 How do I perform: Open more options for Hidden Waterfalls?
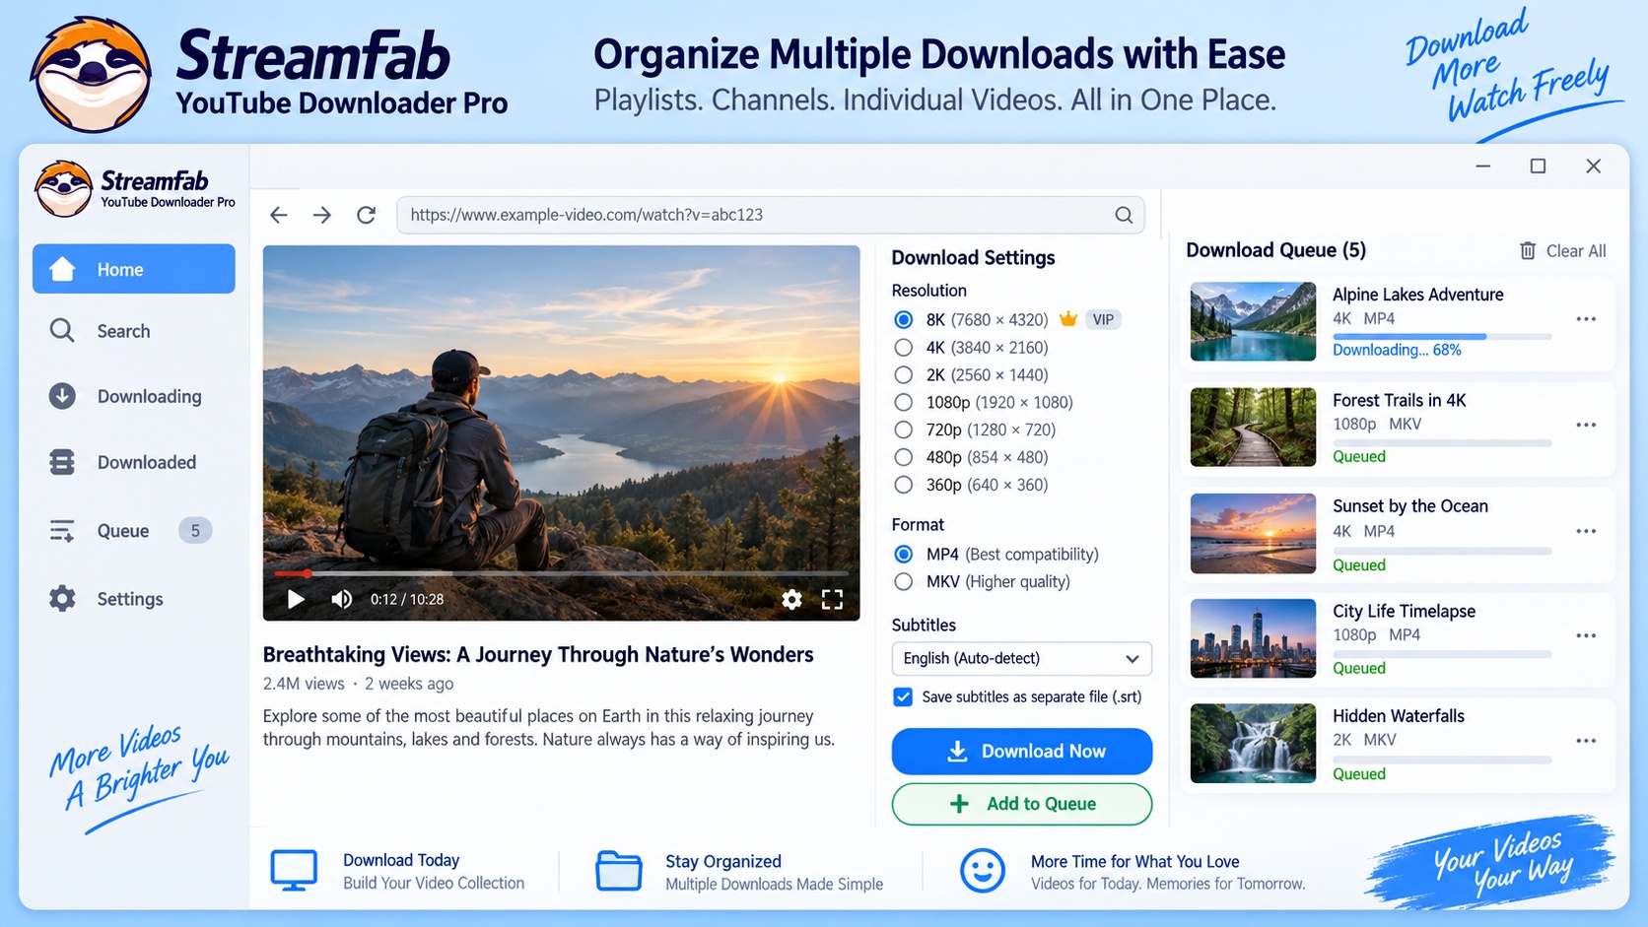[1586, 741]
